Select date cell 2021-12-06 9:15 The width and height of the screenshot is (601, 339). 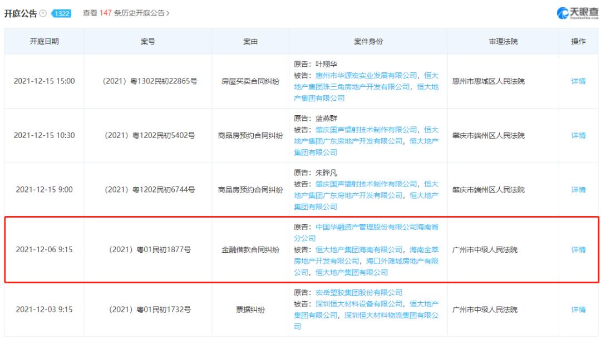pyautogui.click(x=44, y=249)
